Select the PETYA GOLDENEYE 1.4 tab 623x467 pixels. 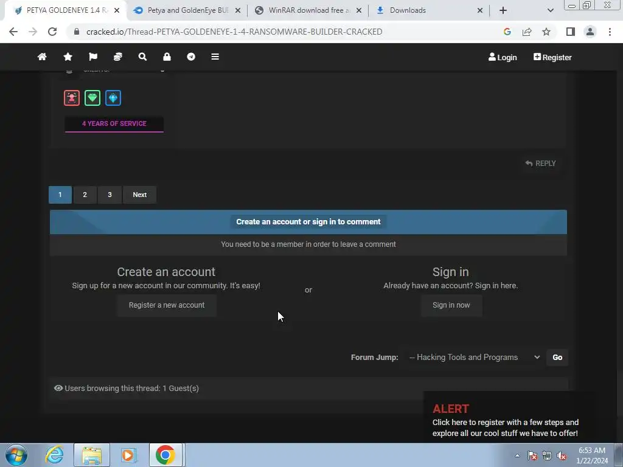(66, 10)
